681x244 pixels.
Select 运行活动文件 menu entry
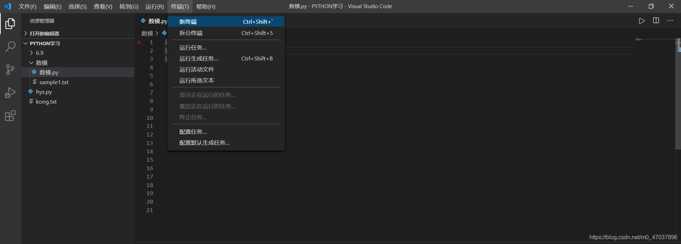[x=226, y=69]
